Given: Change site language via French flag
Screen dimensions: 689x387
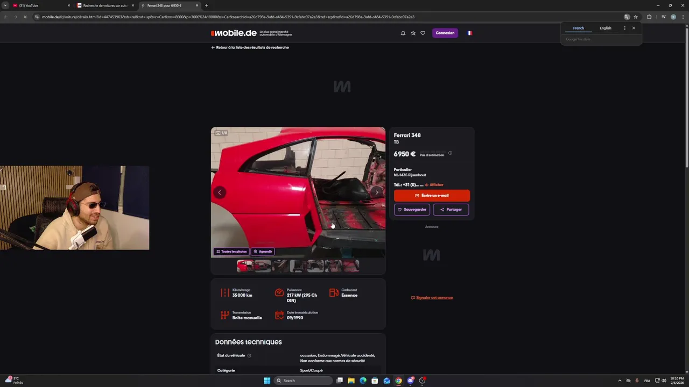Looking at the screenshot, I should 469,33.
